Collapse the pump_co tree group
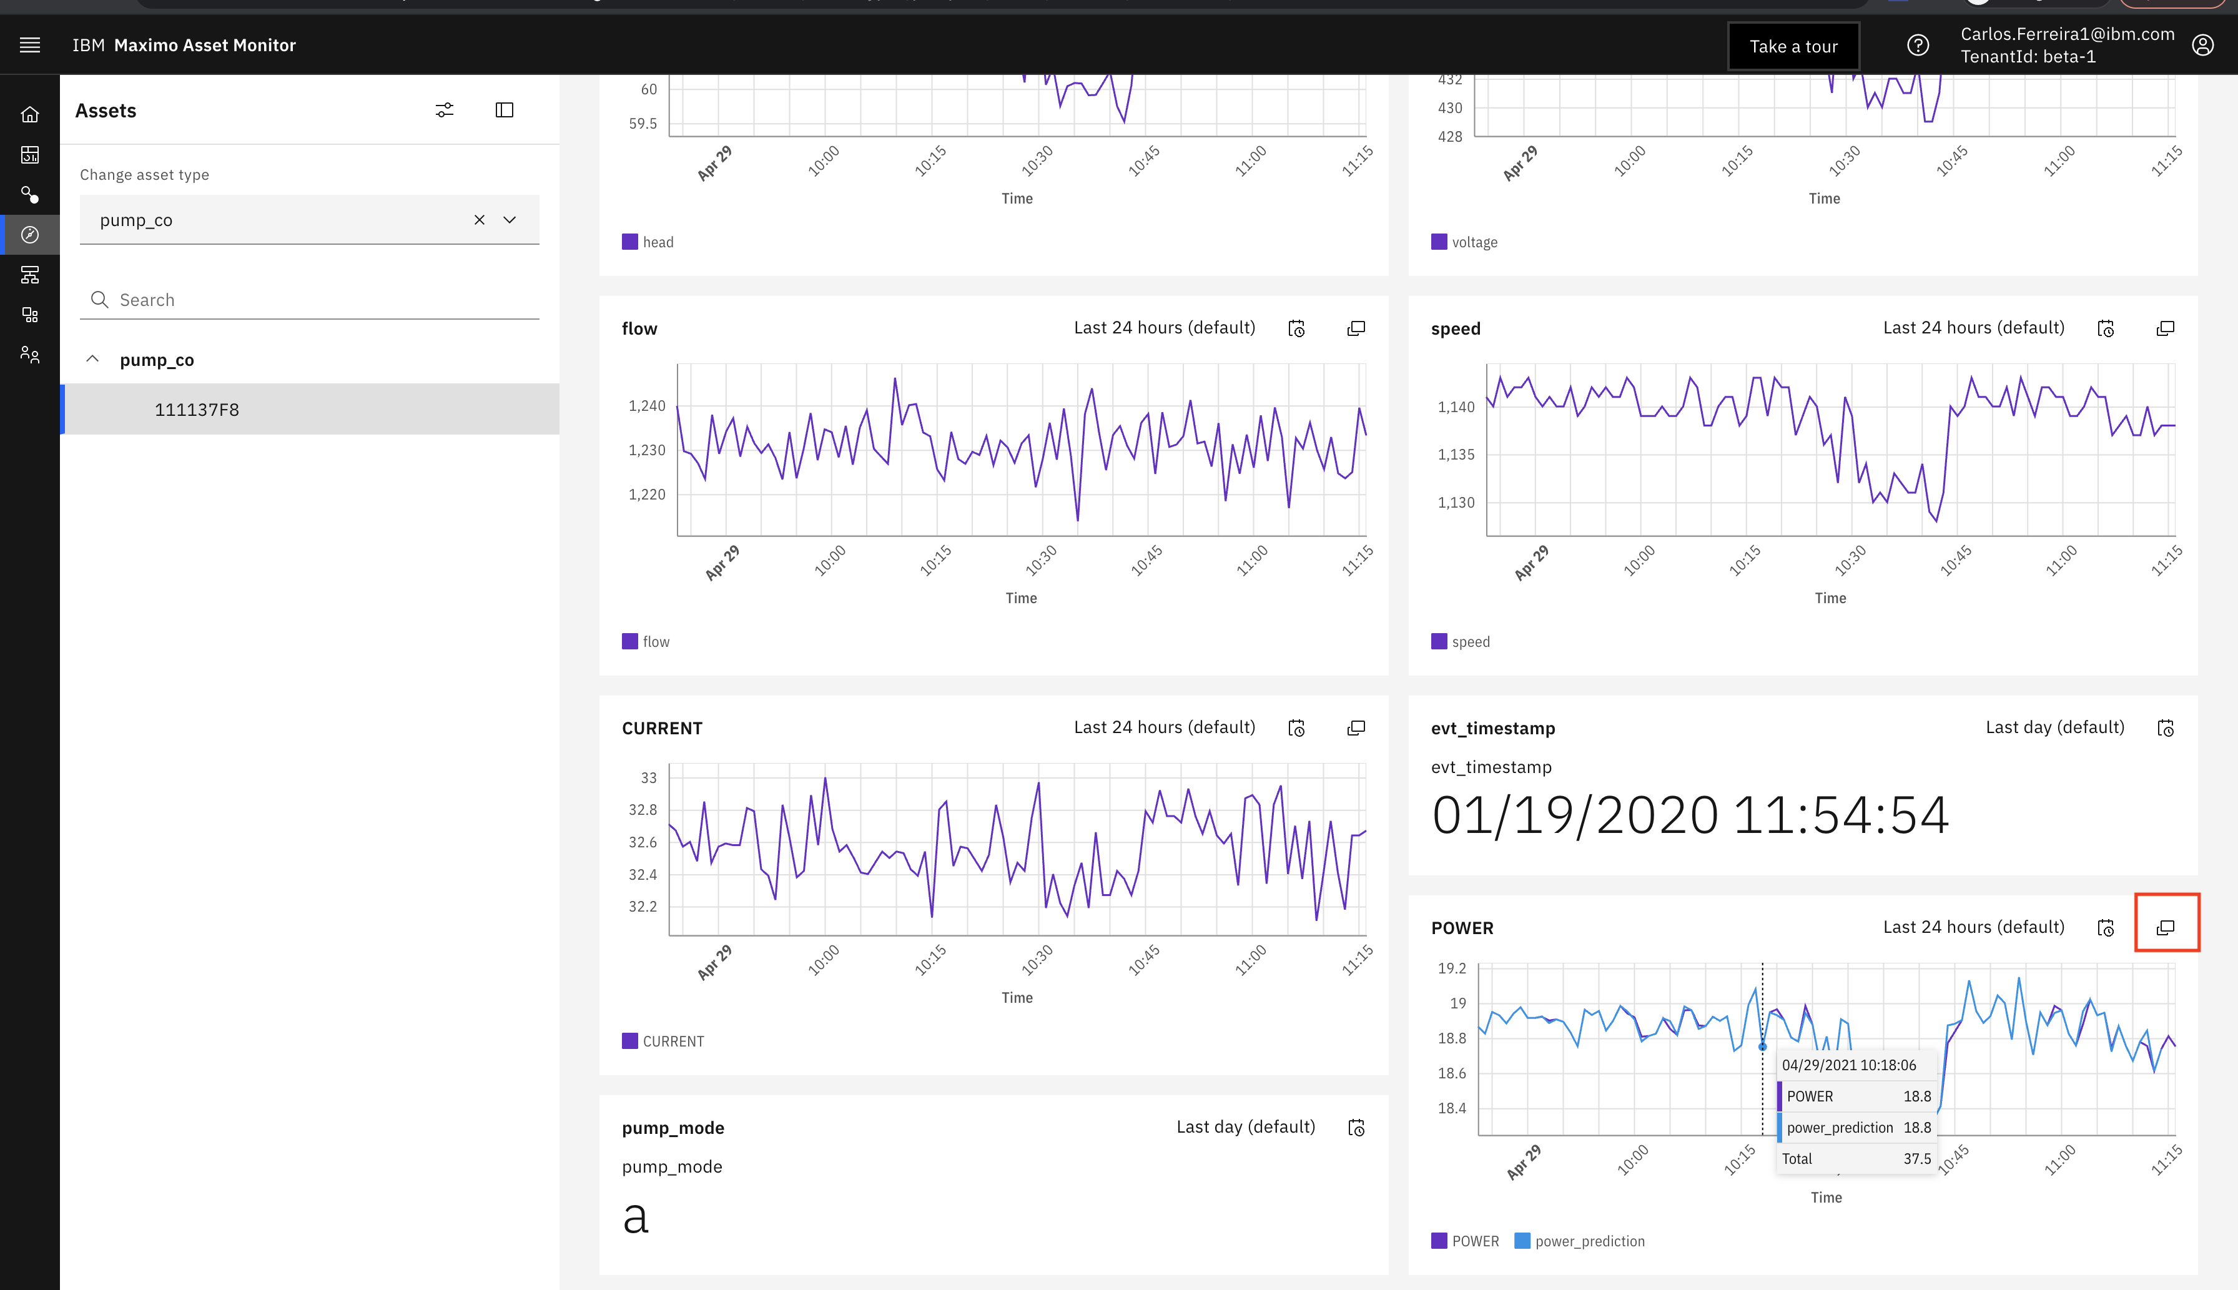Viewport: 2238px width, 1290px height. [x=92, y=359]
